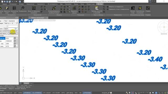Click Объекты на поверхность command
This screenshot has width=168, height=94.
[115, 7]
